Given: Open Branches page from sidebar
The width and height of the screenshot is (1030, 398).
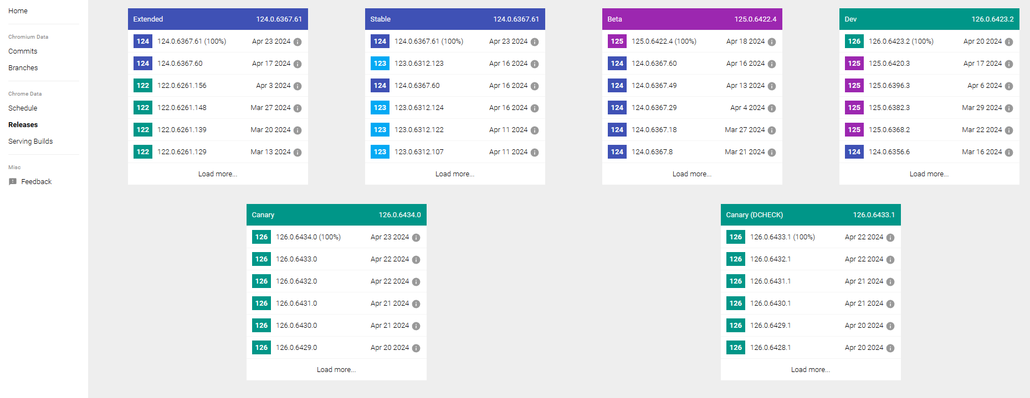Looking at the screenshot, I should pyautogui.click(x=23, y=68).
